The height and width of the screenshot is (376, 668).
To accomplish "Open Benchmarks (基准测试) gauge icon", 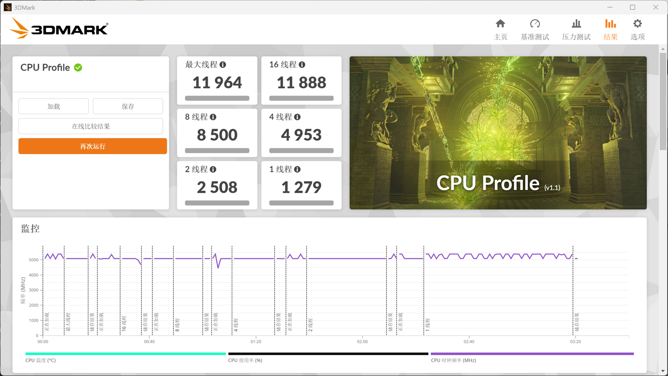I will (534, 24).
